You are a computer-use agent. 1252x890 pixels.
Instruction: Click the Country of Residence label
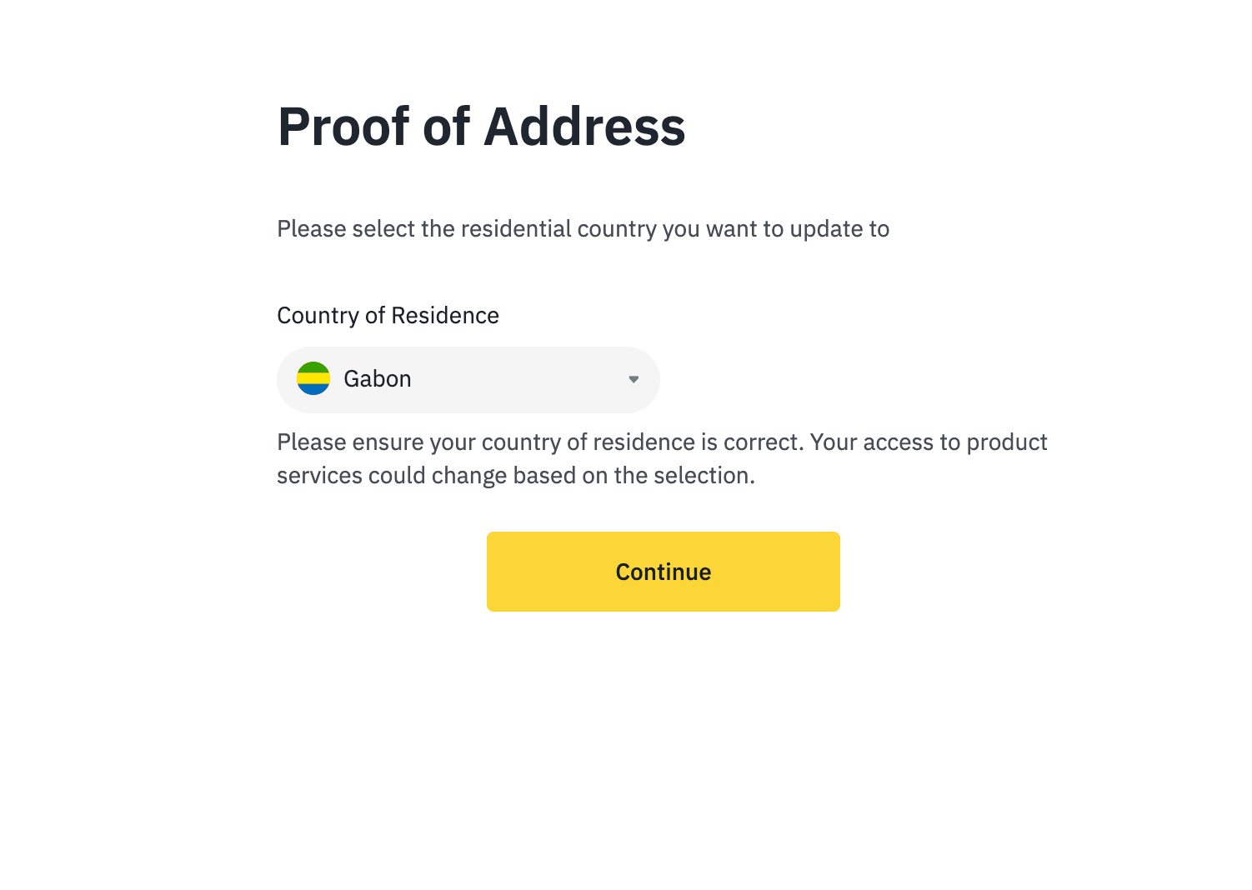pos(388,316)
